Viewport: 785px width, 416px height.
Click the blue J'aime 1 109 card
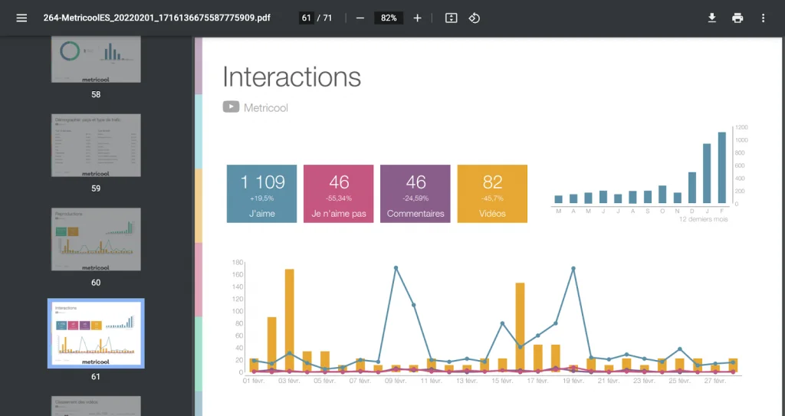click(262, 194)
